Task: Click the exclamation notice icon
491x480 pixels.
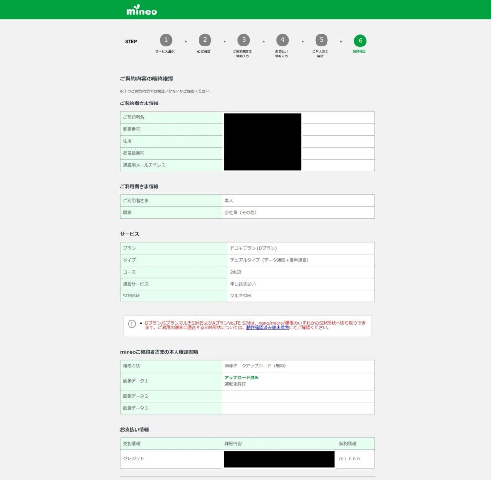Action: point(132,324)
